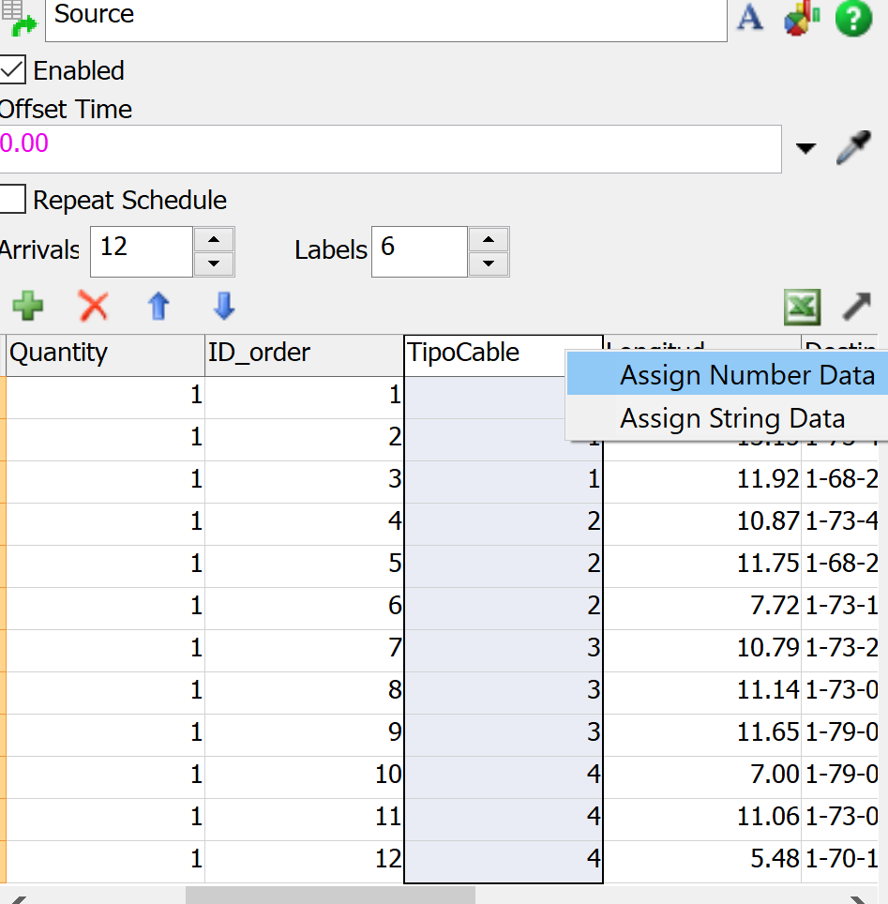Click the eyedropper sampler icon

pos(854,148)
